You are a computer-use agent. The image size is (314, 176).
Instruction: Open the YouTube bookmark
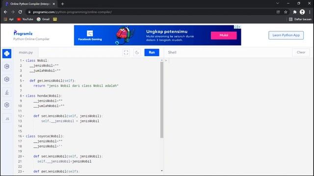tap(25, 19)
